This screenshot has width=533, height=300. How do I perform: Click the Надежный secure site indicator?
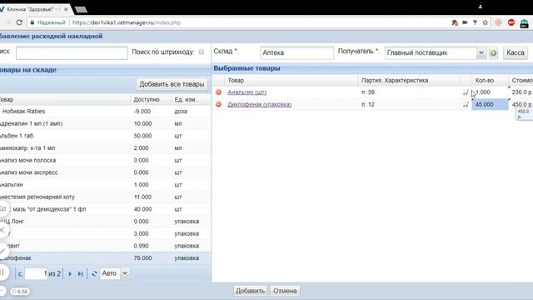tap(48, 22)
